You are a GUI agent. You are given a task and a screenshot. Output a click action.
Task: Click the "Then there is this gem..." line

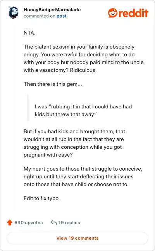coord(53,84)
